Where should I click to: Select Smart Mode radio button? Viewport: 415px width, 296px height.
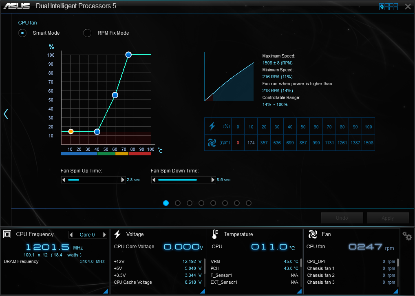coord(22,33)
